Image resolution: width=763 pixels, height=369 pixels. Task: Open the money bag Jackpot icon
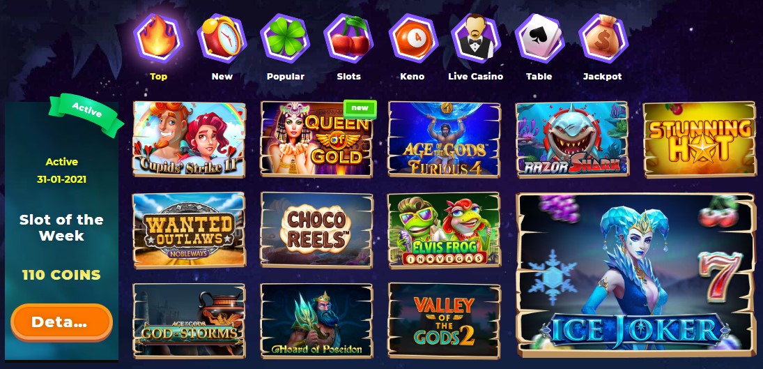603,38
